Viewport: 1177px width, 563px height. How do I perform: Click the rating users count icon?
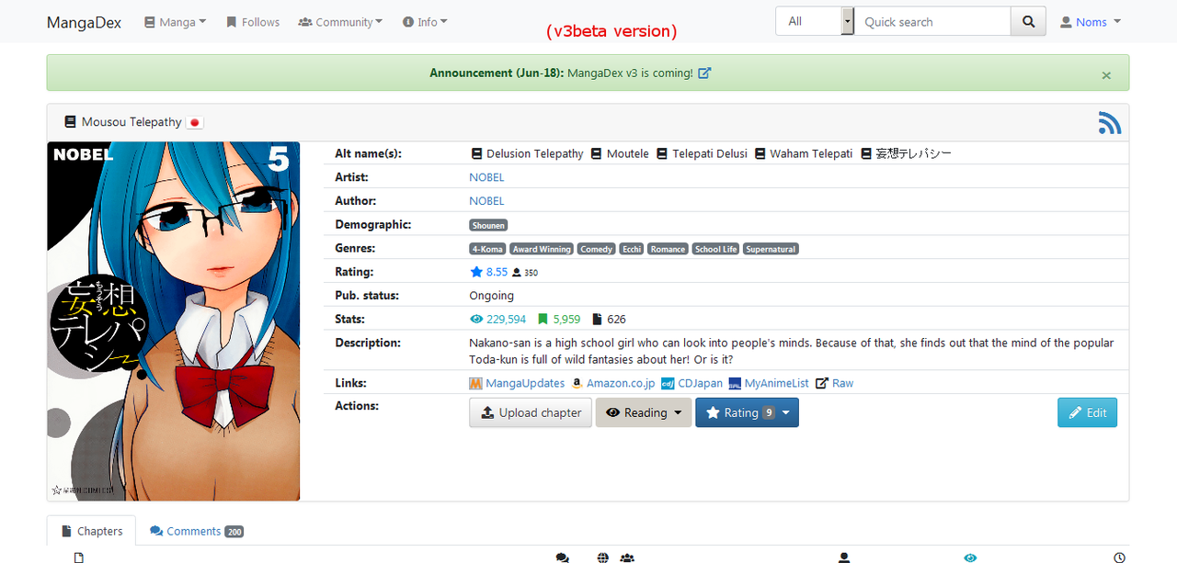click(x=517, y=273)
